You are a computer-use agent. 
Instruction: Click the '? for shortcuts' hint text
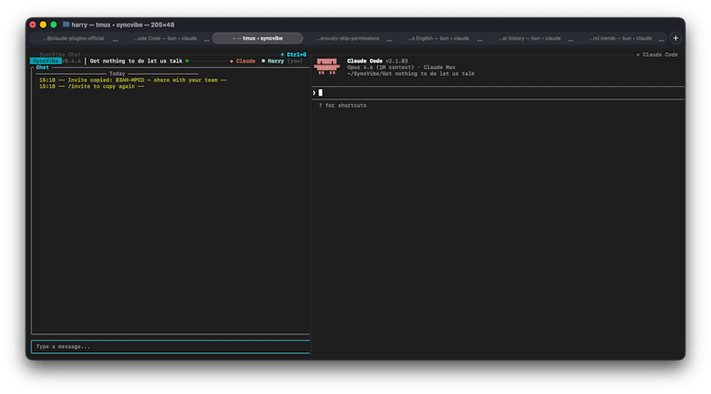pos(343,105)
